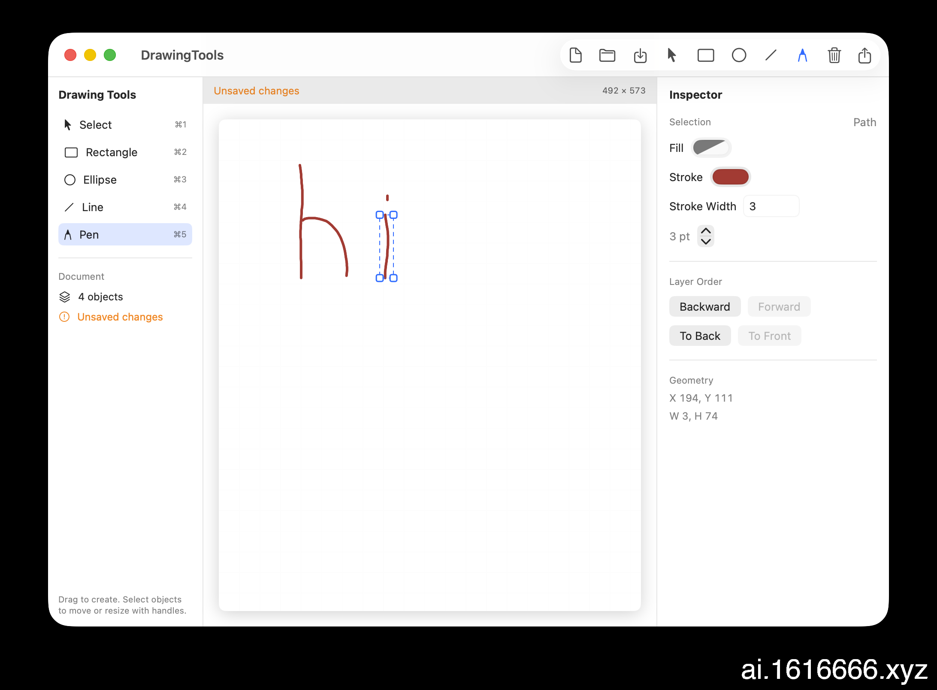Create a new document via toolbar icon

coord(575,55)
